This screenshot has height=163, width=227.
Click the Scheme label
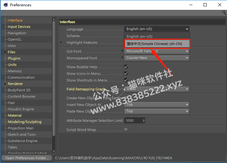pos(73,36)
